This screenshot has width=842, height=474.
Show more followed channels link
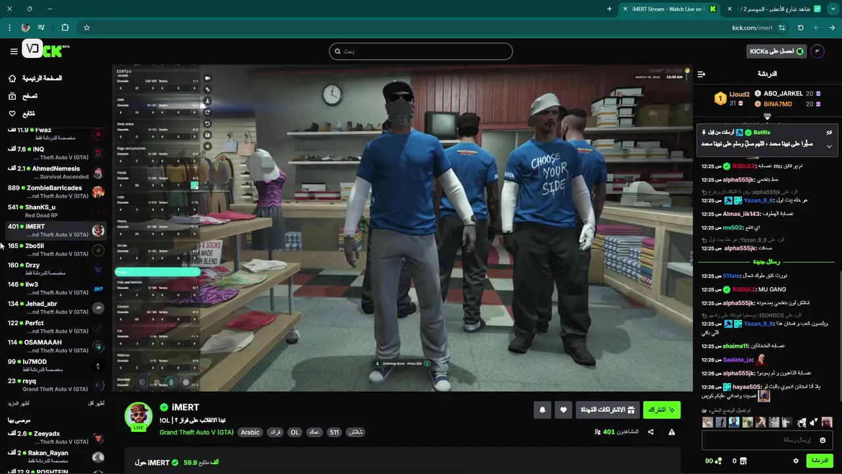[18, 404]
